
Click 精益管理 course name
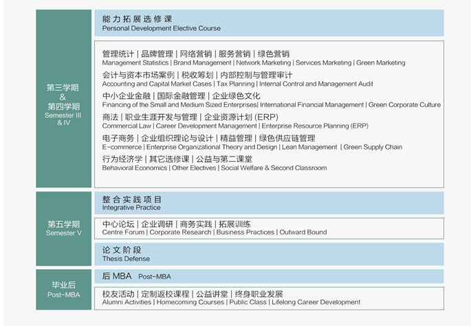[x=236, y=138]
